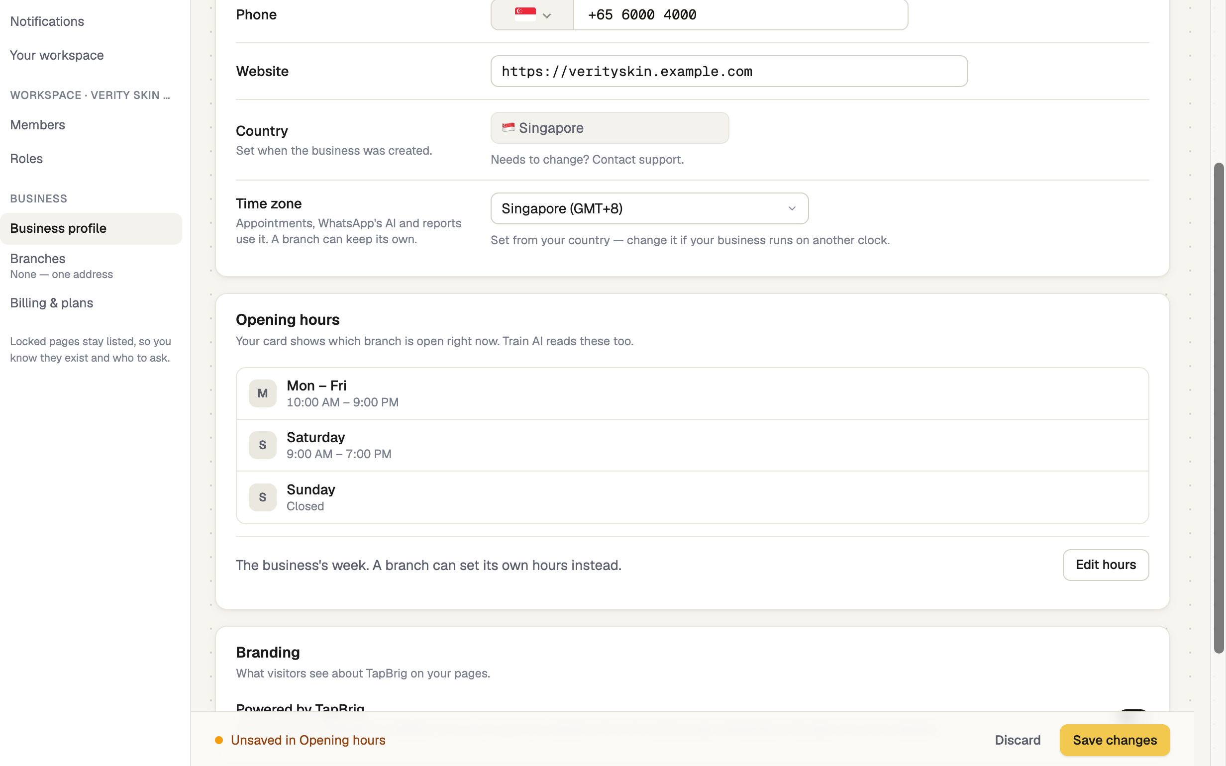This screenshot has width=1226, height=766.
Task: Click the Edit hours button
Action: 1106,565
